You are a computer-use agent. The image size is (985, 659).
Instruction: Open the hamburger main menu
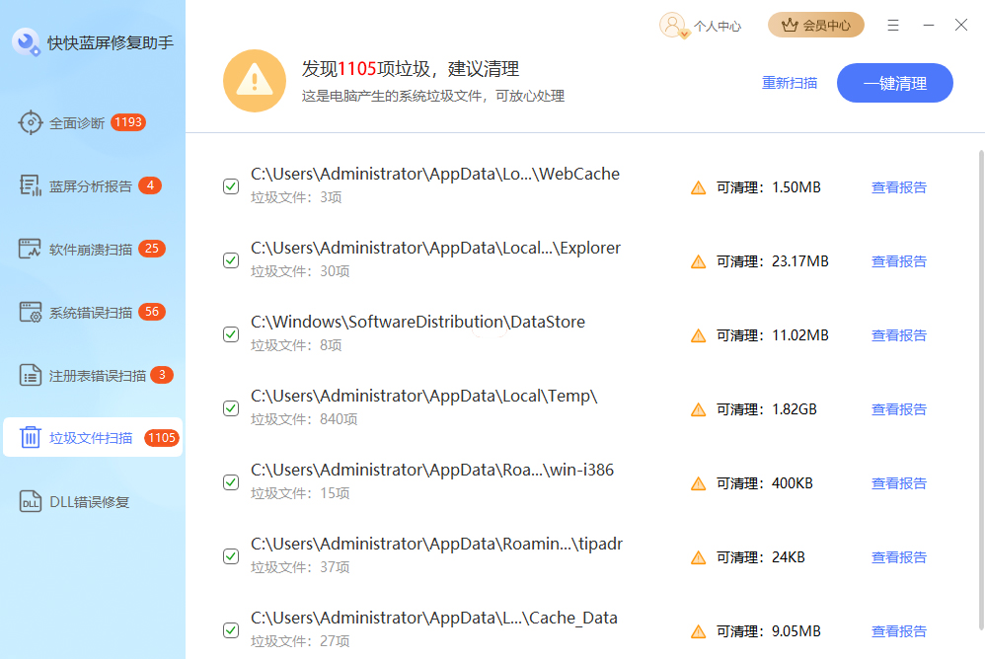tap(893, 26)
